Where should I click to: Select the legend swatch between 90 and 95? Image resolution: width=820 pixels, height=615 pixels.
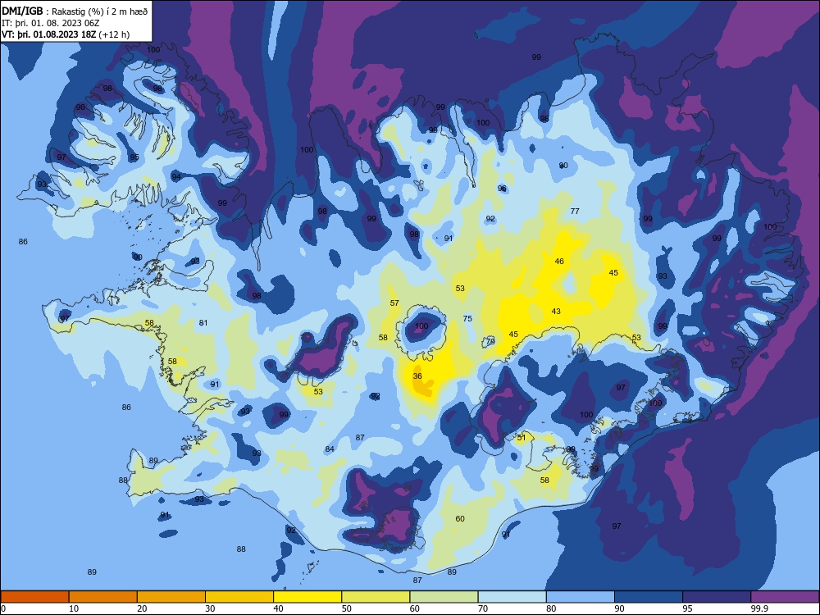tap(649, 597)
